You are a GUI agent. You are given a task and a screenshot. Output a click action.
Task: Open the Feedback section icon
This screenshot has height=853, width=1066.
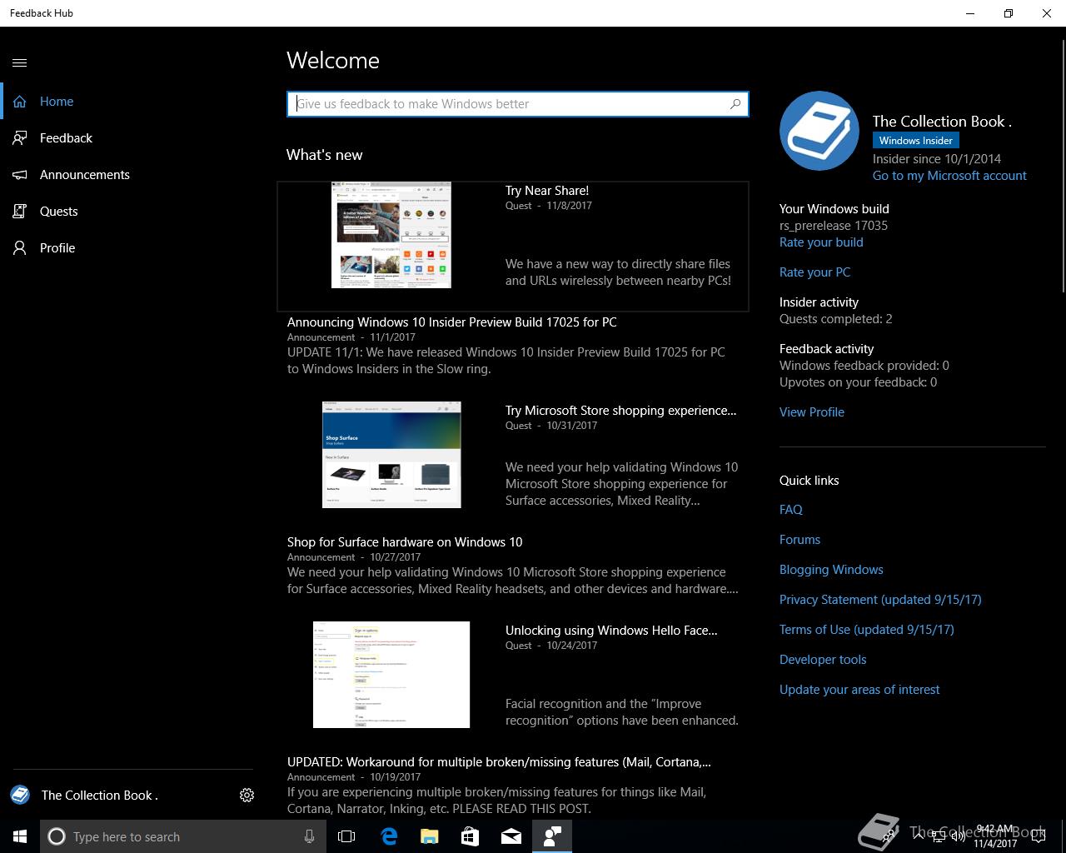(x=20, y=138)
